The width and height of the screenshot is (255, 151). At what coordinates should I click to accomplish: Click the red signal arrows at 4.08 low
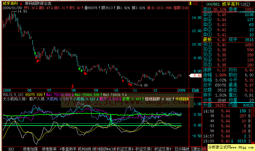point(131,85)
